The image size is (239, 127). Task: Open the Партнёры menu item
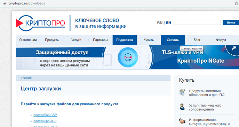[100, 40]
